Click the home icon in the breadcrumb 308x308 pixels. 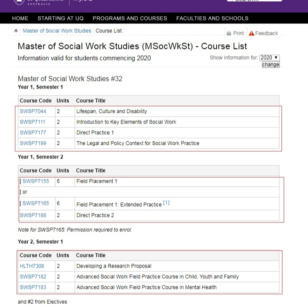(16, 31)
